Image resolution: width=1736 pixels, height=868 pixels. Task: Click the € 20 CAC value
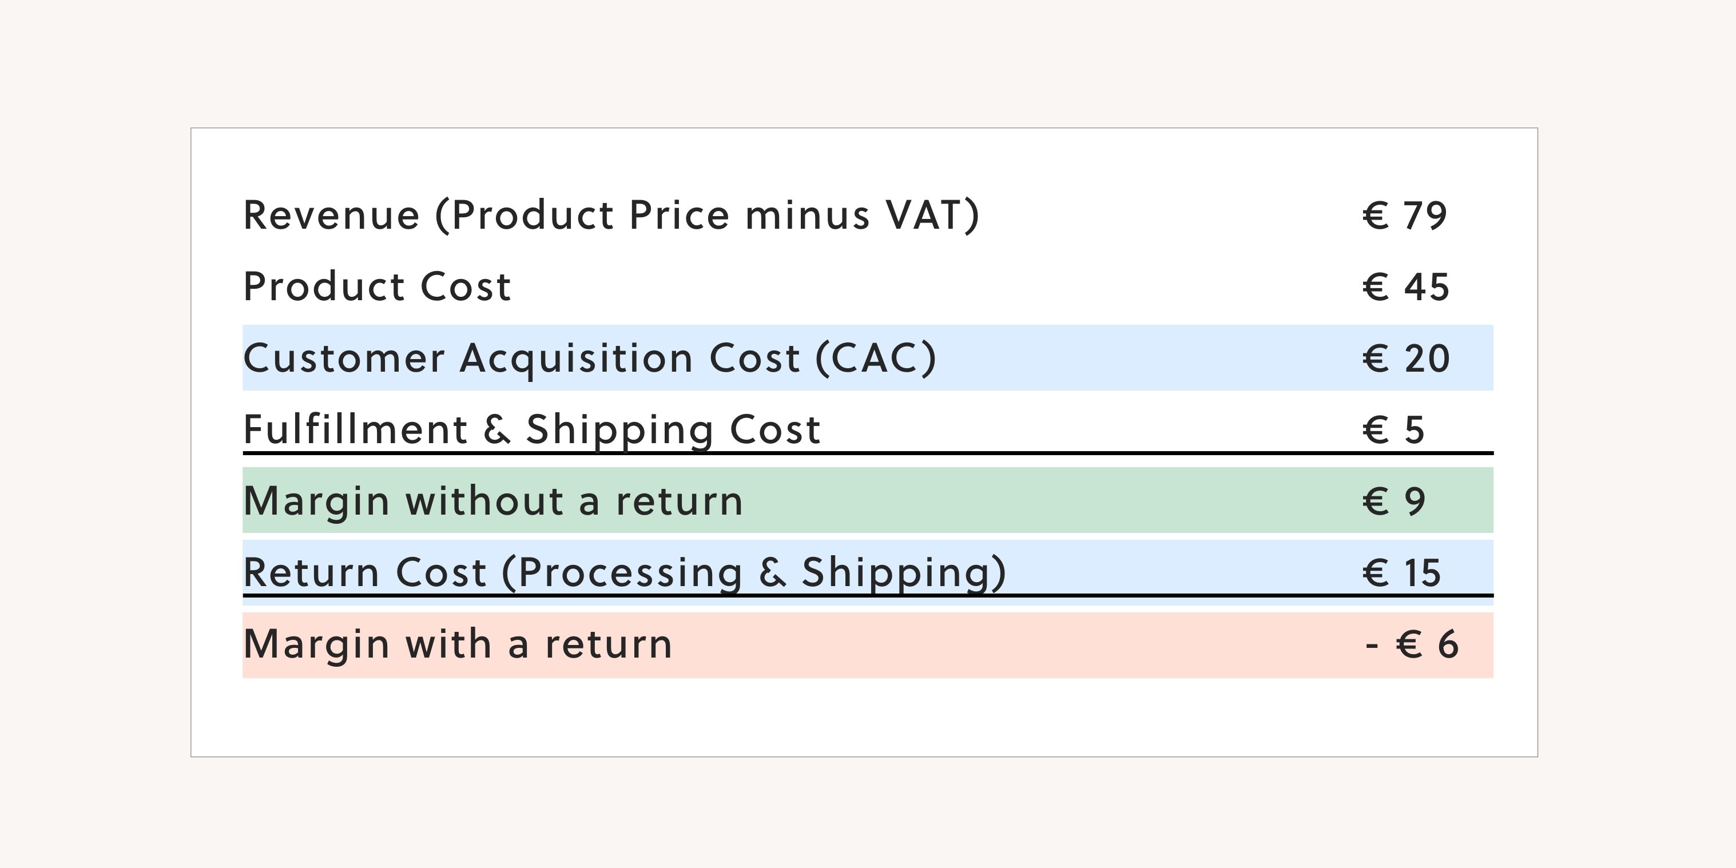[x=1406, y=358]
